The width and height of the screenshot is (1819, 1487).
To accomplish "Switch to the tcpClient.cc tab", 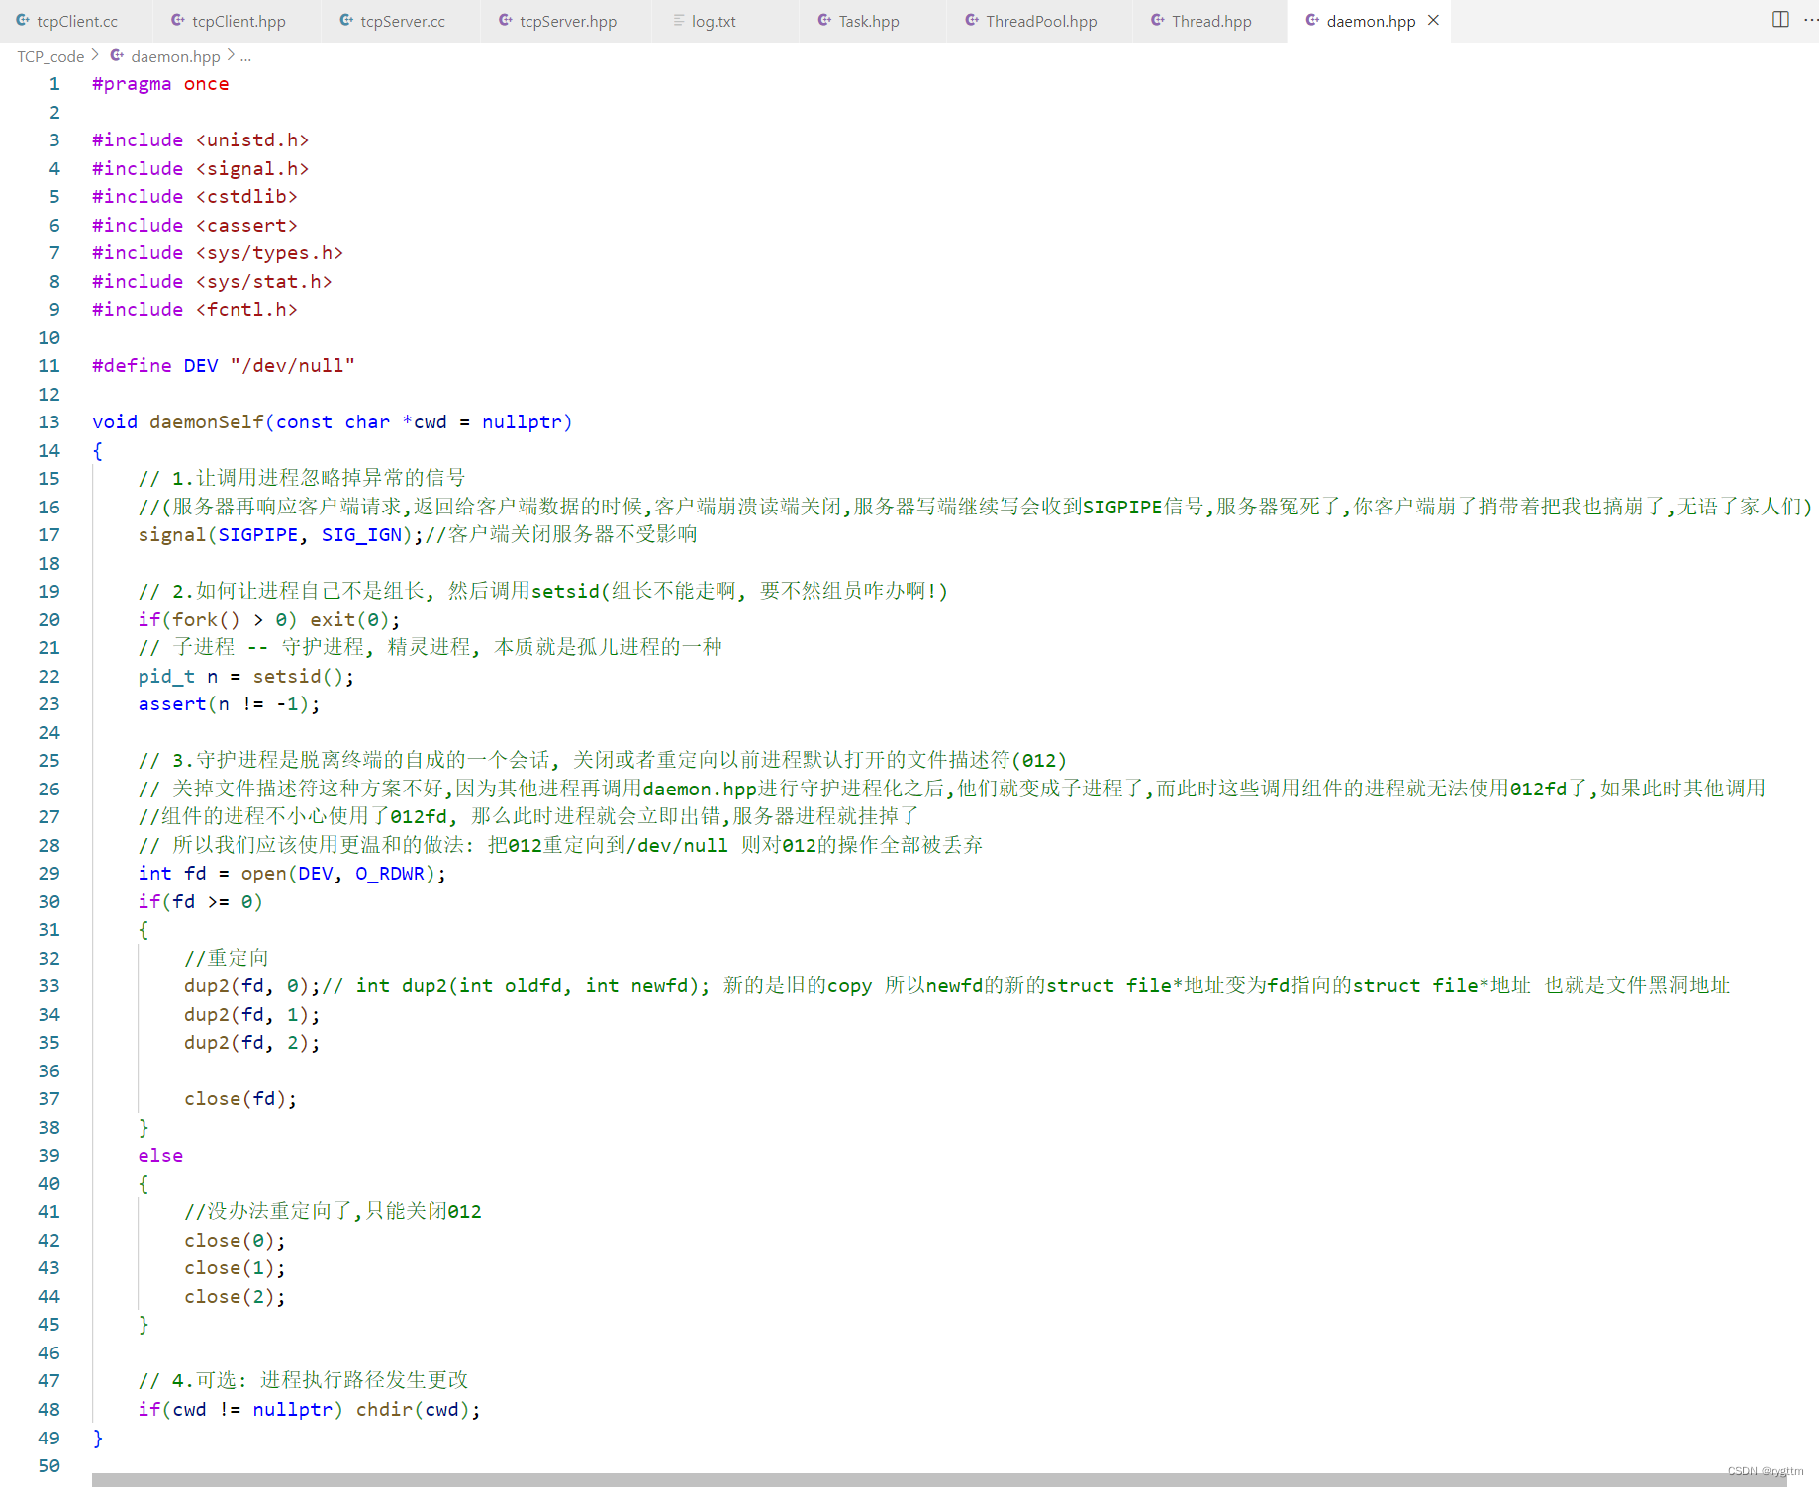I will tap(77, 21).
